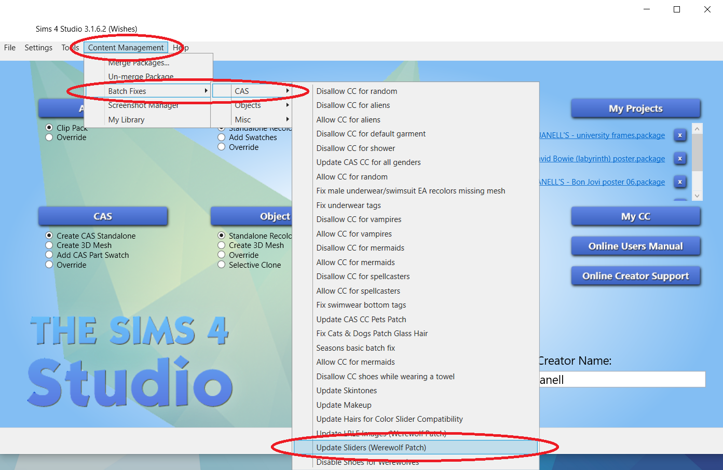Open the File menu
Image resolution: width=723 pixels, height=470 pixels.
click(x=10, y=48)
